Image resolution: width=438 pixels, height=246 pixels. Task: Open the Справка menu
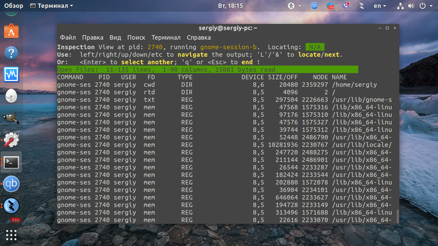199,38
